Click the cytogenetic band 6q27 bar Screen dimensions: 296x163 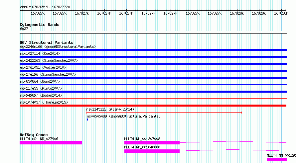[153, 32]
